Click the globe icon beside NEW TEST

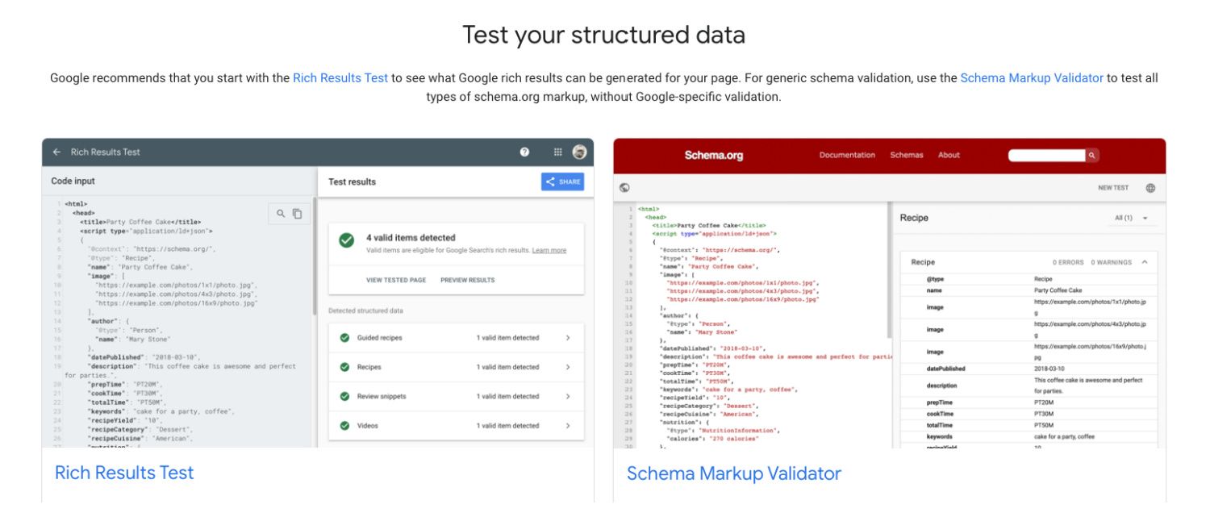point(1150,188)
